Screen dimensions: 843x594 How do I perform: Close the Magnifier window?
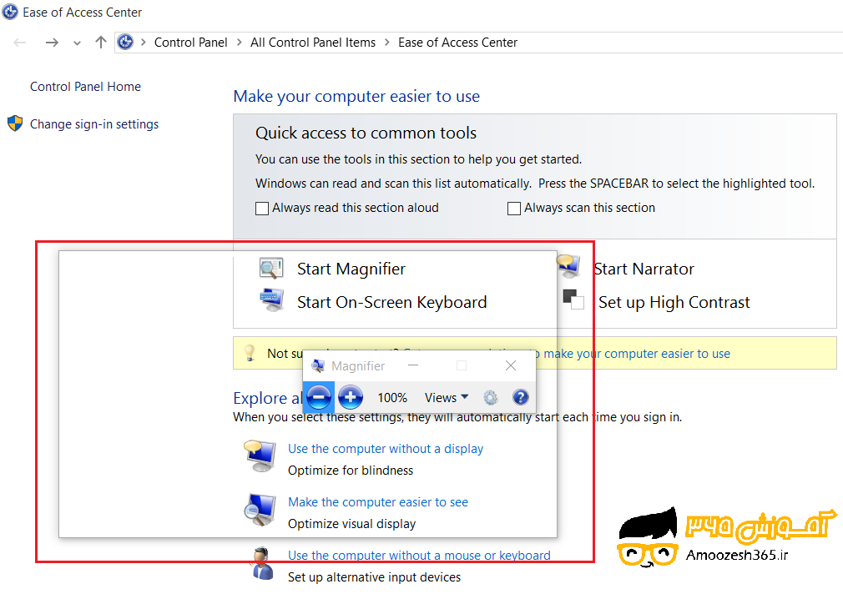[x=511, y=365]
